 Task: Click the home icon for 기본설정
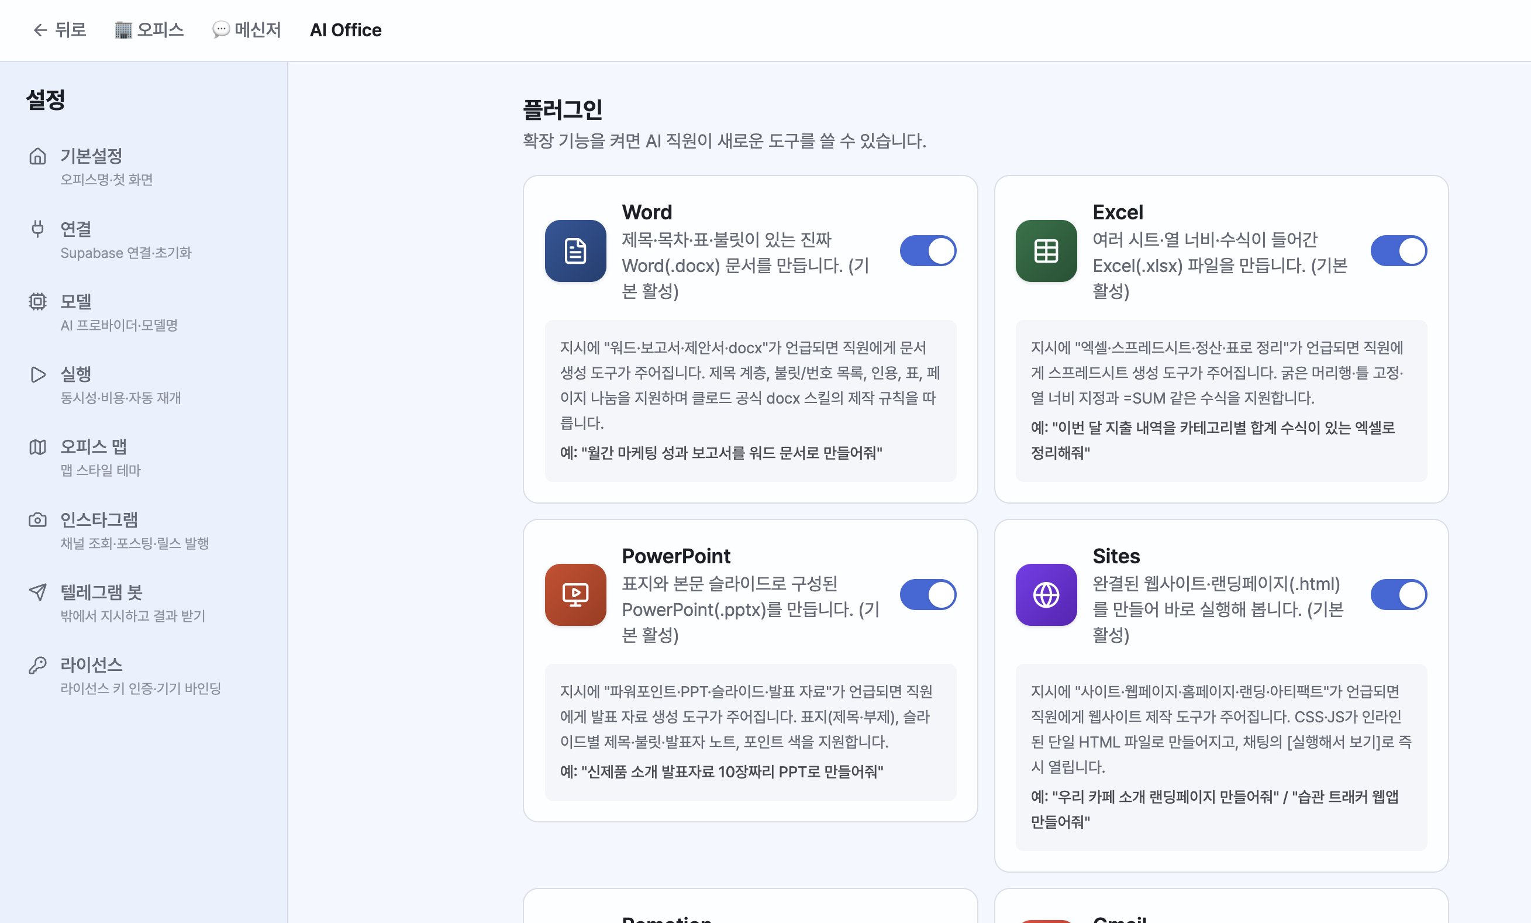point(38,156)
